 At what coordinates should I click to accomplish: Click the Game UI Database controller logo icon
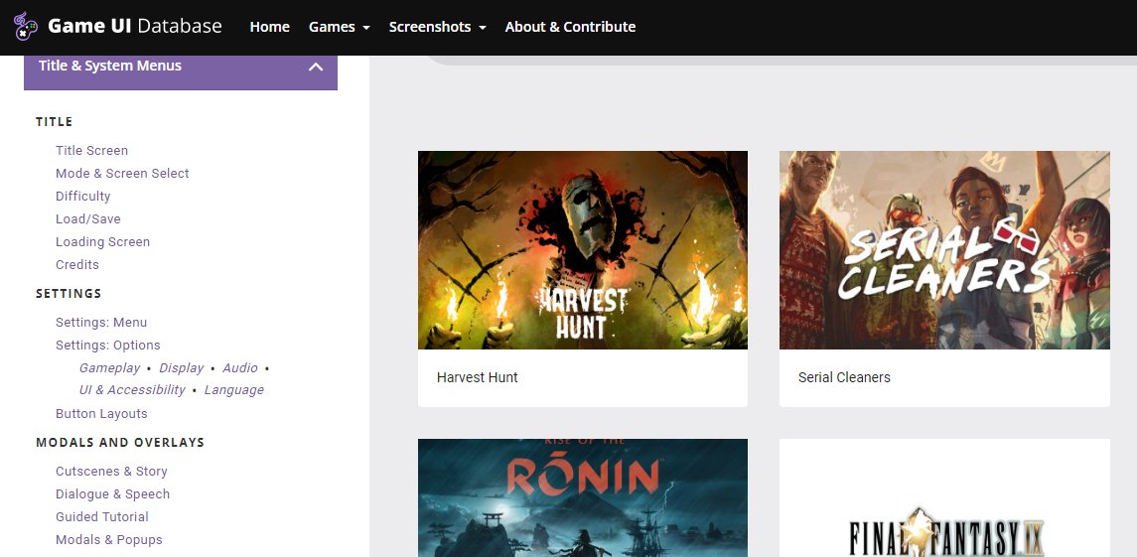point(26,26)
